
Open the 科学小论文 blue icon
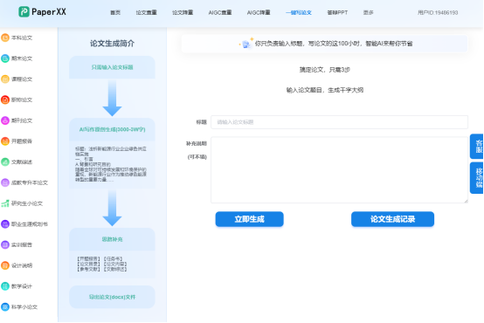pos(5,306)
